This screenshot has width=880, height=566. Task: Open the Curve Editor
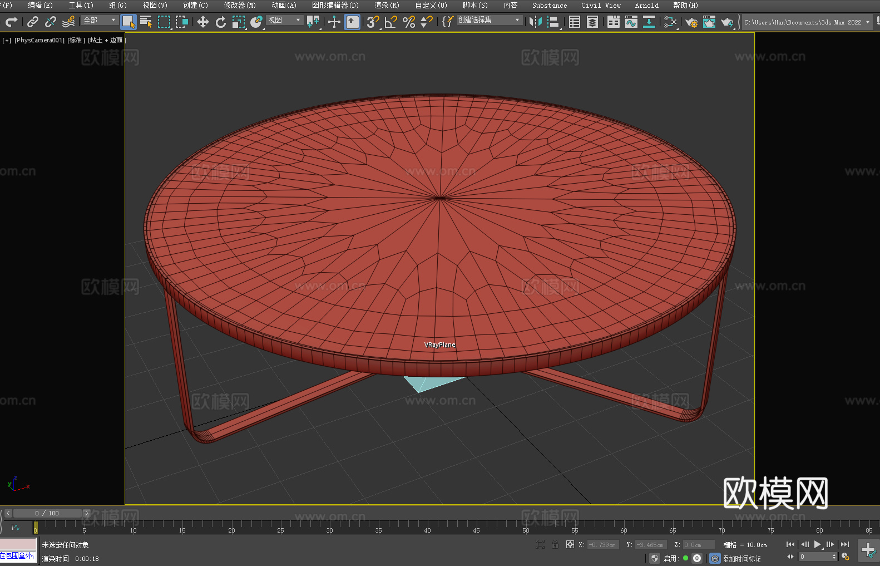point(631,22)
